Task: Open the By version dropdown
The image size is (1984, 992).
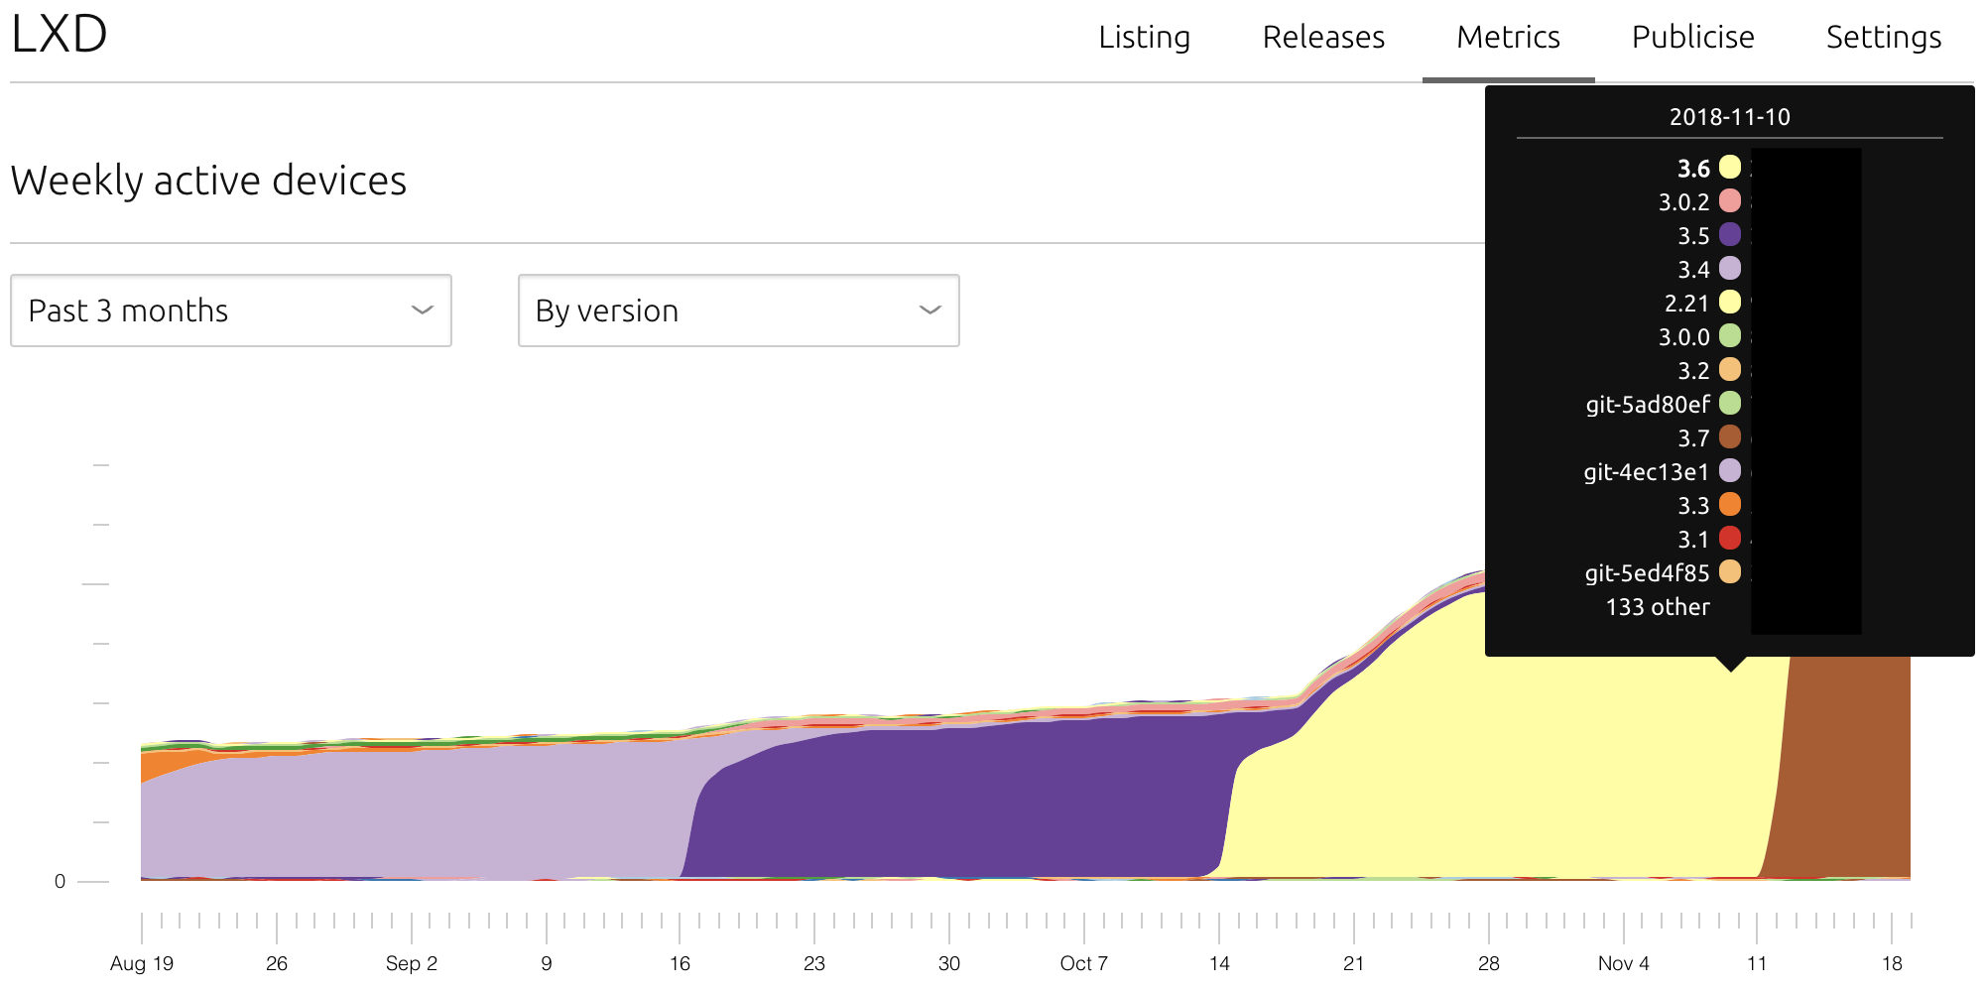Action: [738, 310]
